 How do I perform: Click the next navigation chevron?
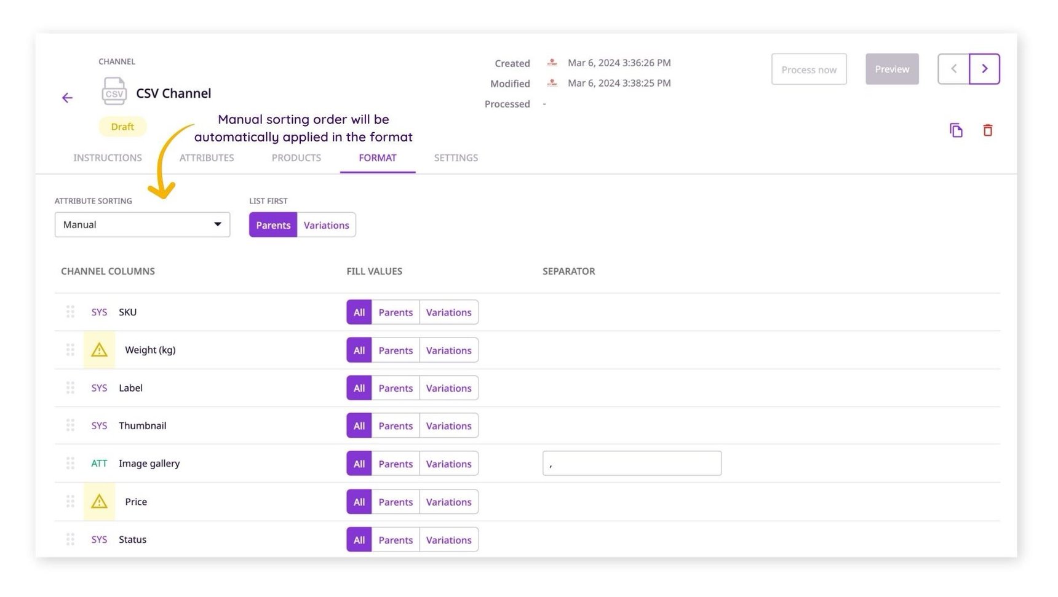[985, 69]
